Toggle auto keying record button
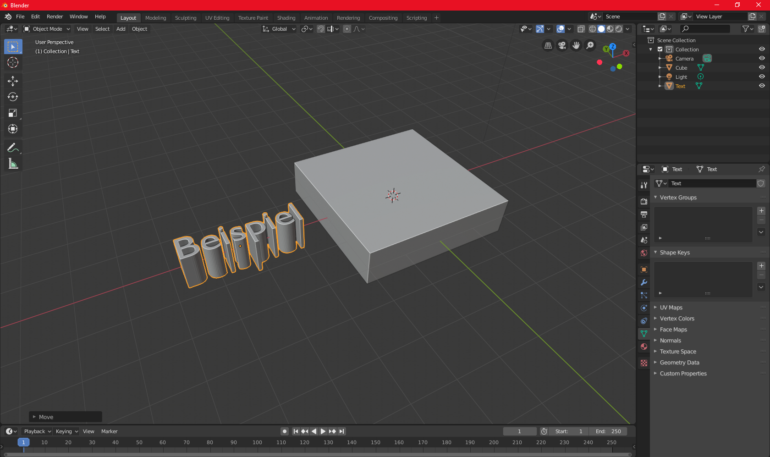The height and width of the screenshot is (457, 770). [285, 431]
